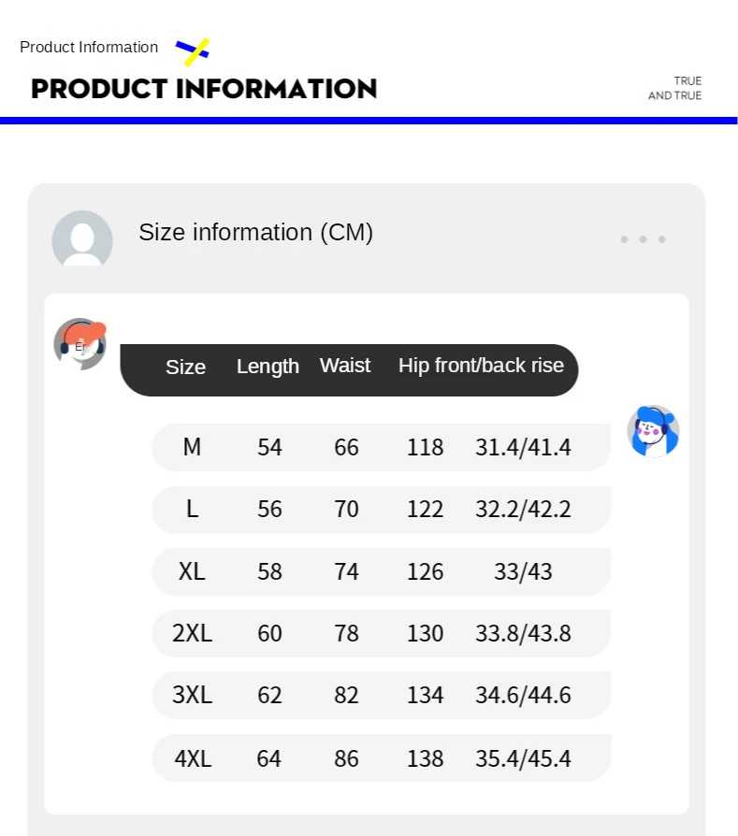Viewport: 738px width, 836px height.
Task: Click the TRUE AND TRUE brand text
Action: [x=674, y=88]
